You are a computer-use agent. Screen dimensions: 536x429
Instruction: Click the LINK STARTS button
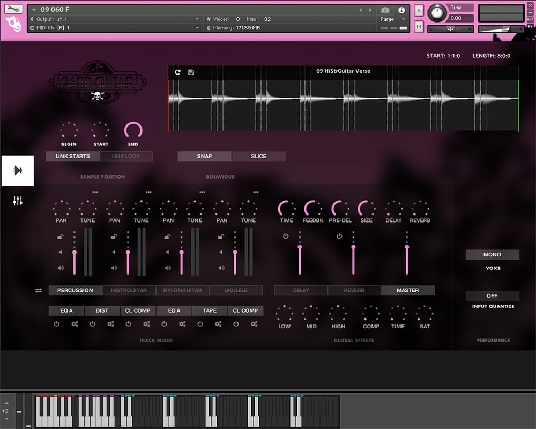point(73,156)
